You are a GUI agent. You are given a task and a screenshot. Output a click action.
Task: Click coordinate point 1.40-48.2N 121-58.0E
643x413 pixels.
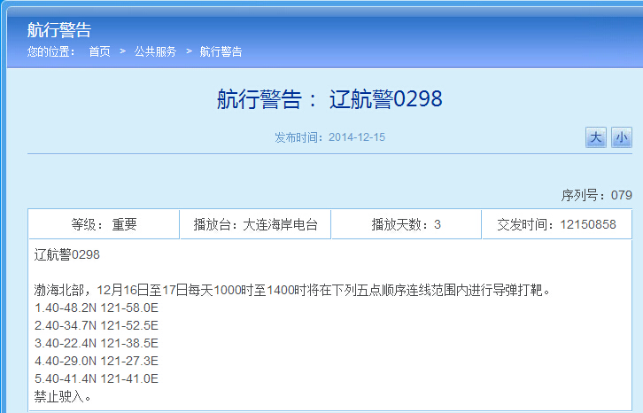(x=96, y=308)
